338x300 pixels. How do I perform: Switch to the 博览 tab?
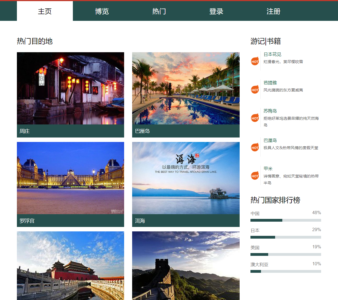tap(102, 11)
